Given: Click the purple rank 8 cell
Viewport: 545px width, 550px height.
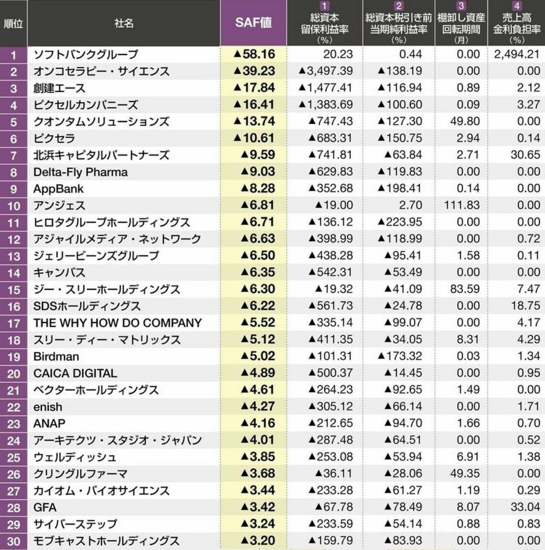Looking at the screenshot, I should tap(13, 172).
